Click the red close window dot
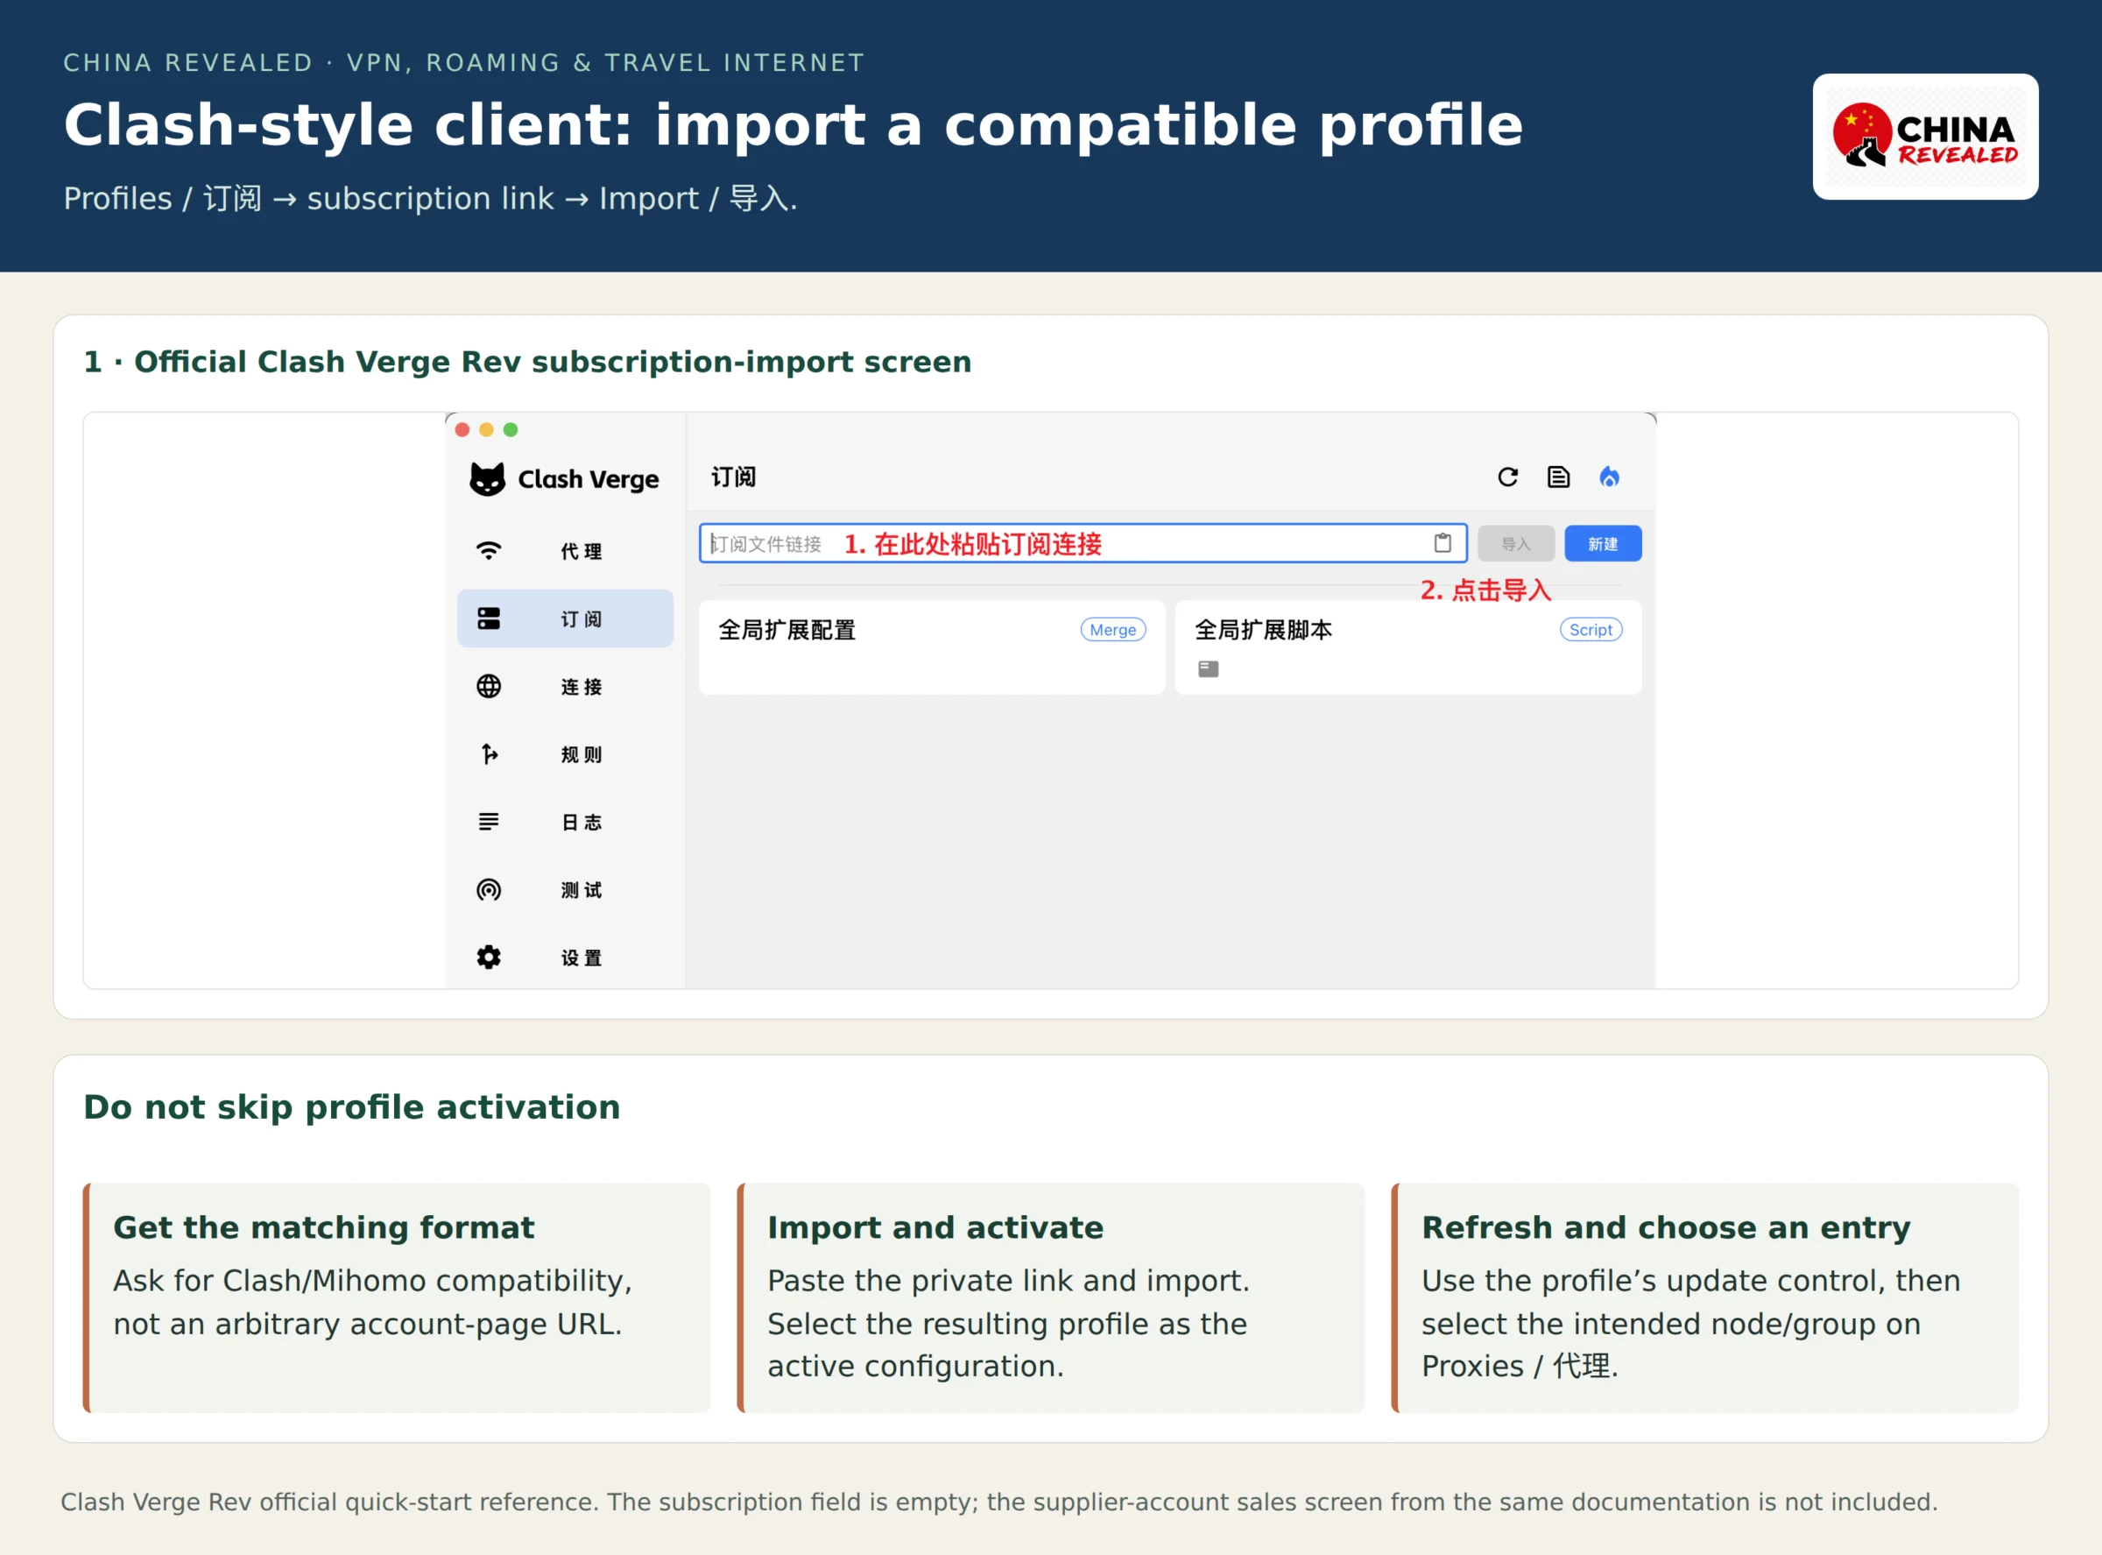The width and height of the screenshot is (2102, 1555). (462, 430)
